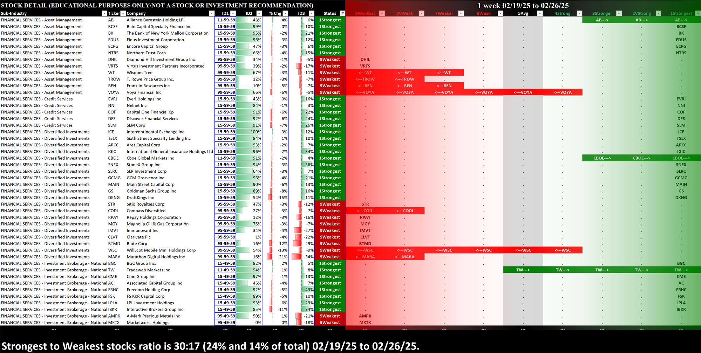Image resolution: width=701 pixels, height=353 pixels.
Task: Select the 'Voya Financial Inc' company cell
Action: [x=170, y=92]
